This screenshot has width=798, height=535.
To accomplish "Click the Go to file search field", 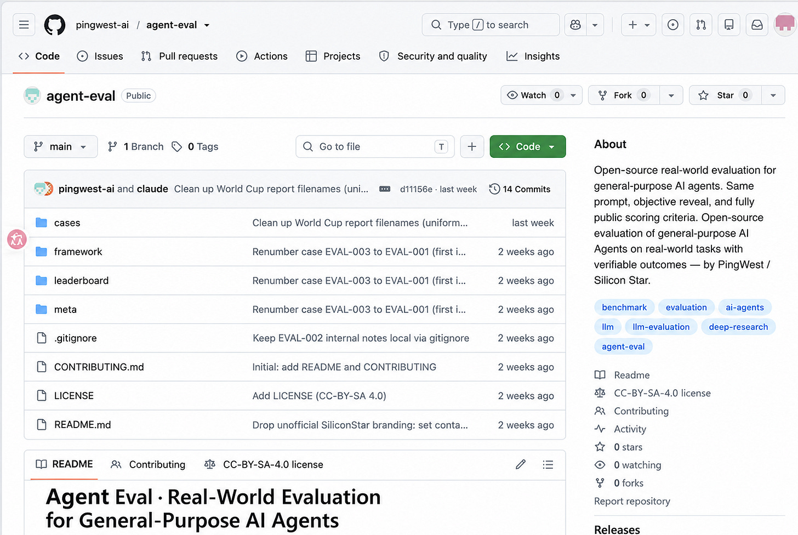I will 375,146.
